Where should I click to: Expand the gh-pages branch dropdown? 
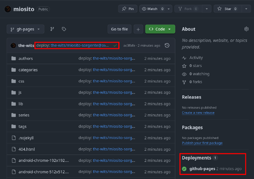coord(25,29)
